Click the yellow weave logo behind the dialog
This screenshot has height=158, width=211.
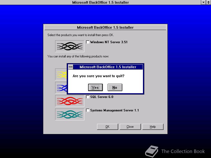click(x=61, y=74)
